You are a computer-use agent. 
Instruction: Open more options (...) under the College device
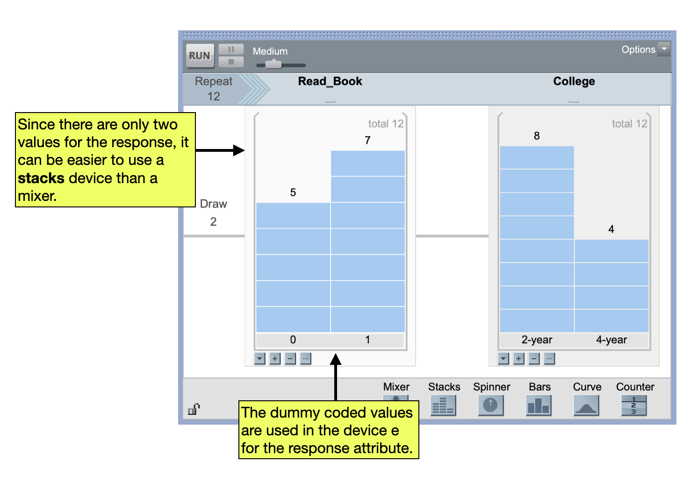(x=549, y=359)
